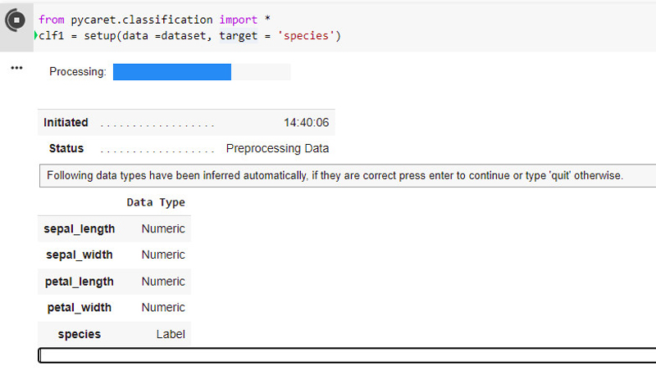Click the 14:40:06 initiated timestamp
The image size is (656, 370).
306,123
